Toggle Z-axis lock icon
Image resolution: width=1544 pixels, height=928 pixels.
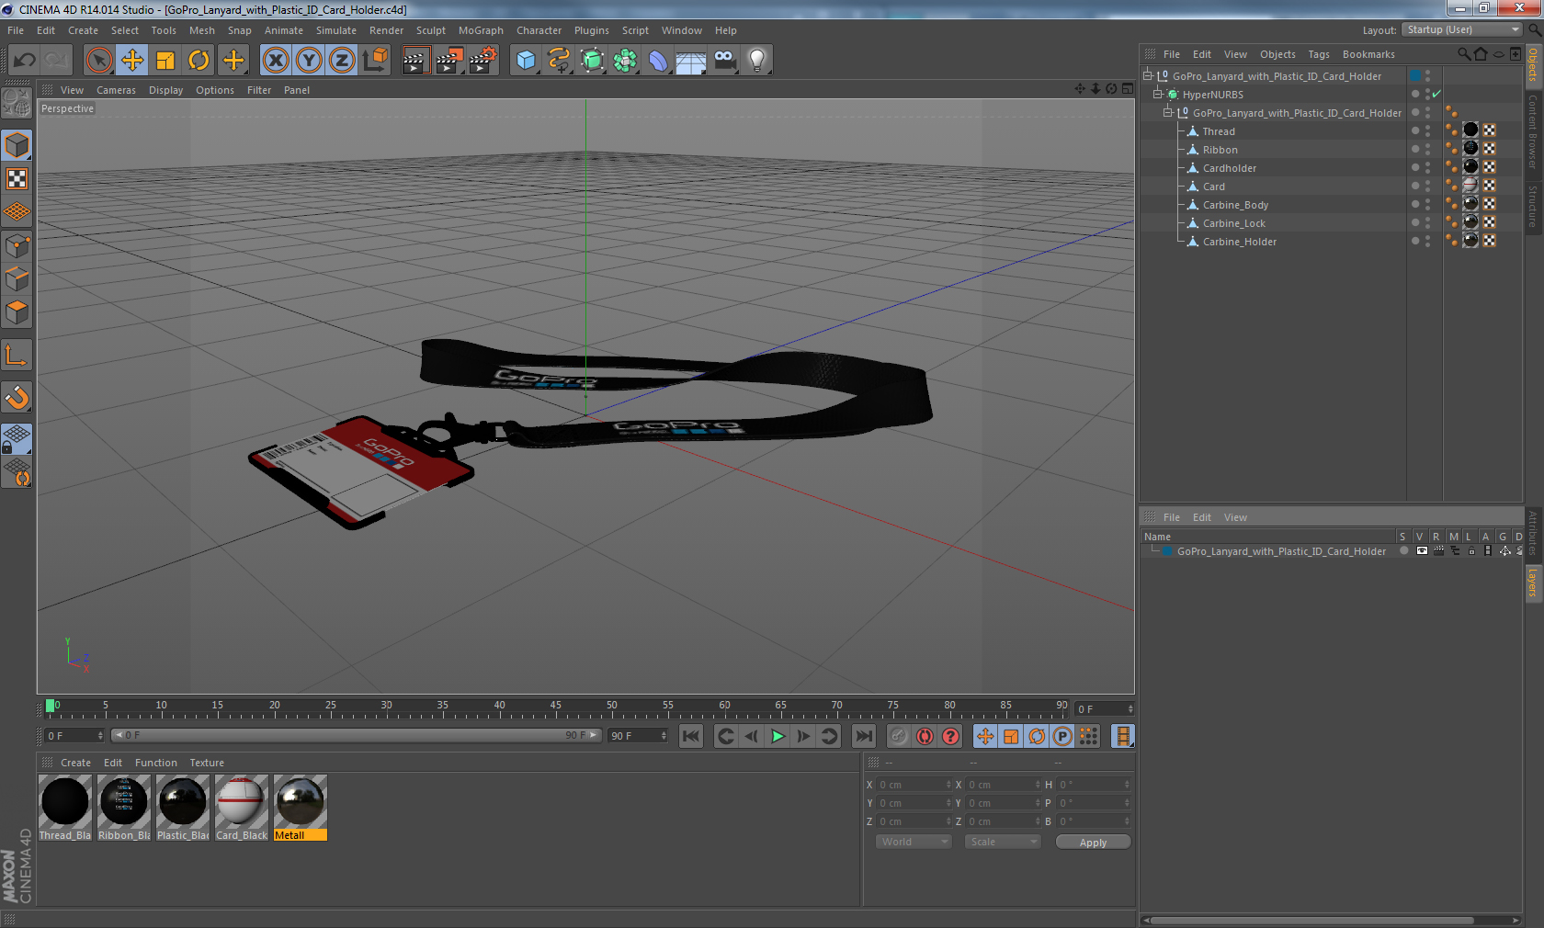[x=342, y=61]
